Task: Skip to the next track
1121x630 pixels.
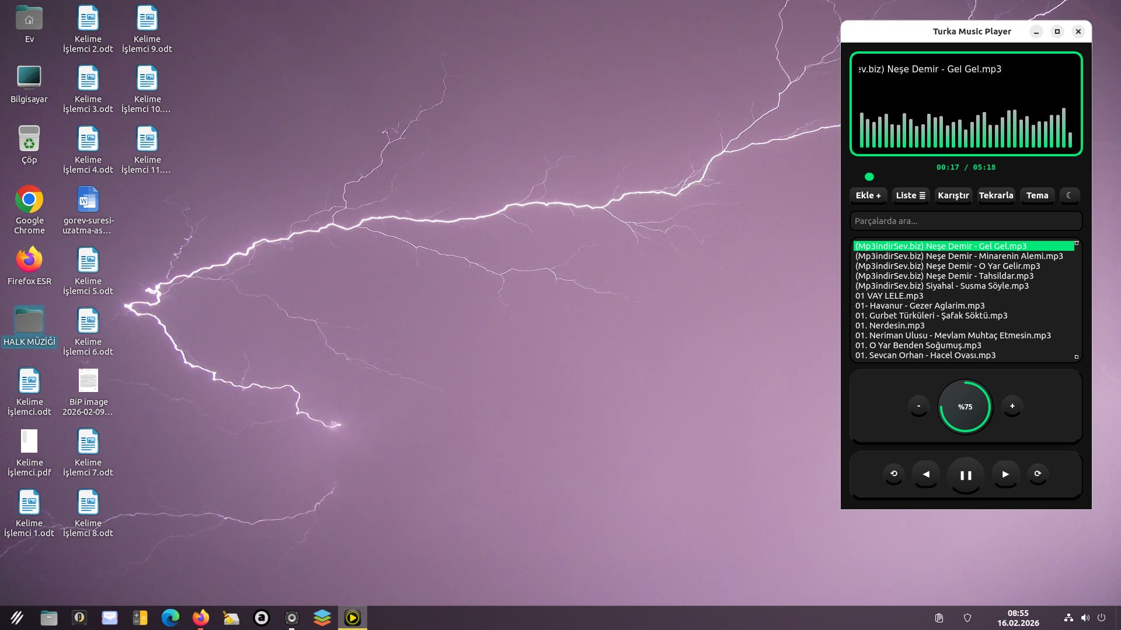Action: (x=1005, y=474)
